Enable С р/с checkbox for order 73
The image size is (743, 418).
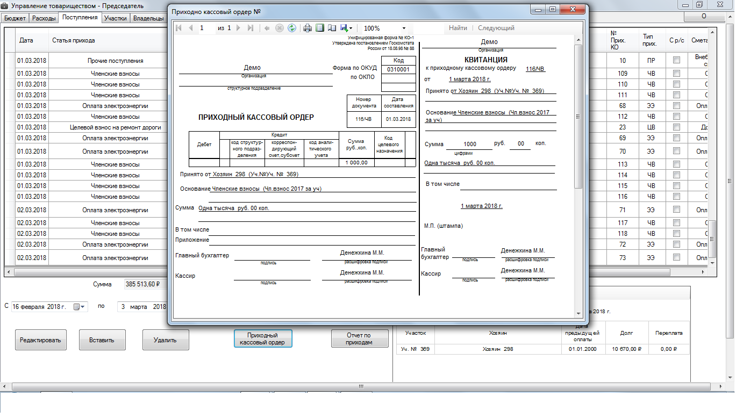(676, 258)
